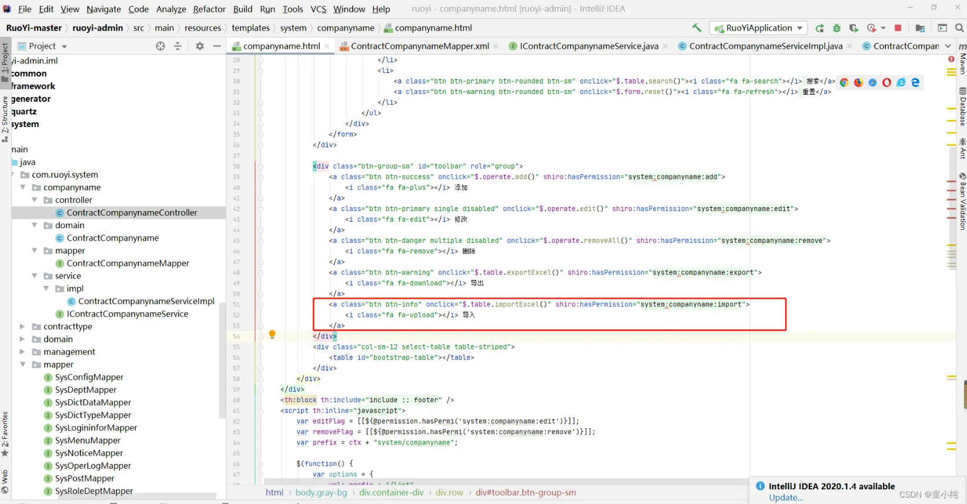The height and width of the screenshot is (504, 967).
Task: Click the yellow lightbulb intention icon
Action: 272,335
